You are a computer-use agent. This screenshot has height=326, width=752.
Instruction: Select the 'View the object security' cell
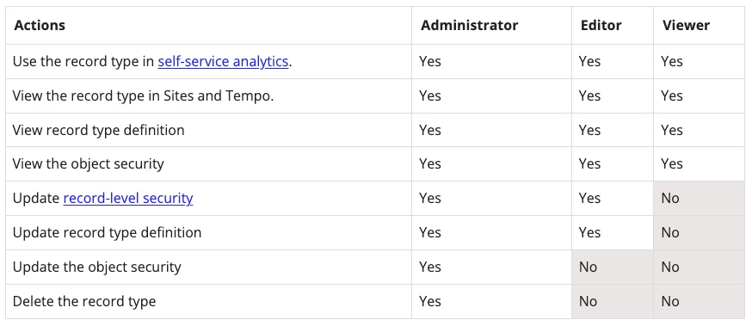(208, 164)
